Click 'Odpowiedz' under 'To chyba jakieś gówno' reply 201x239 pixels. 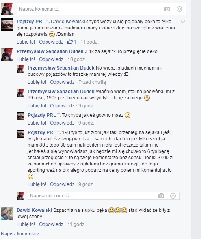tap(62, 123)
